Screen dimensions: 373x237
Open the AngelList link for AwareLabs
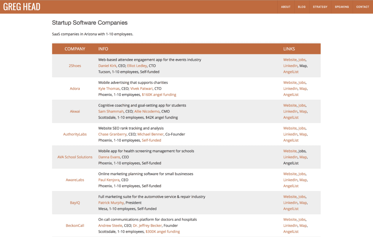coord(291,186)
